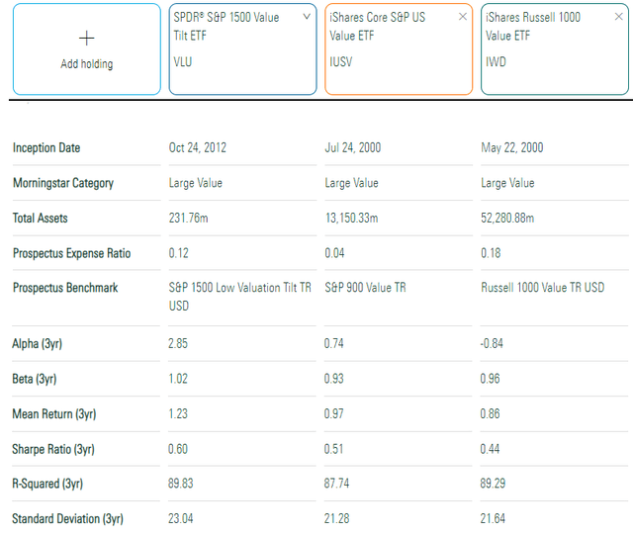Select inception date Jul 24, 2000
Viewport: 633px width, 535px height.
pos(353,147)
